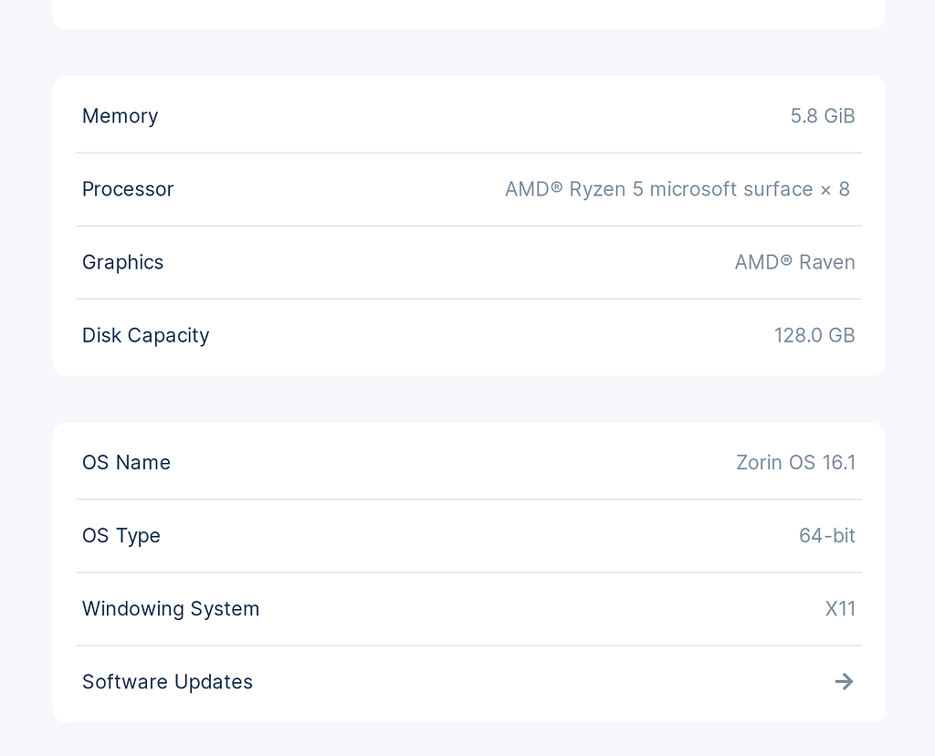Click the Software Updates label

coord(167,681)
